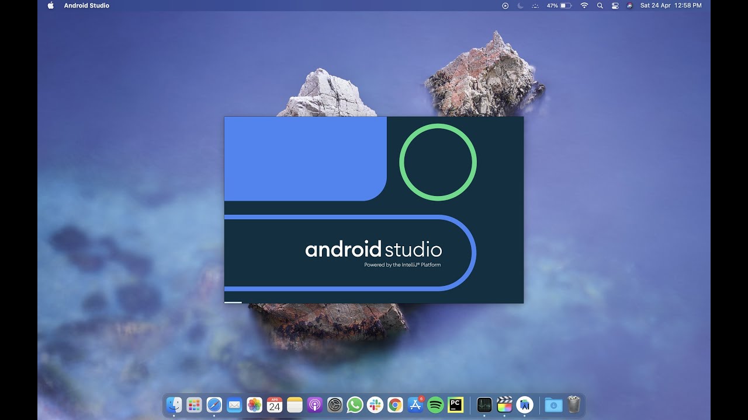Viewport: 748px width, 420px height.
Task: Click the date and time Sat 24 Apr
Action: (671, 6)
